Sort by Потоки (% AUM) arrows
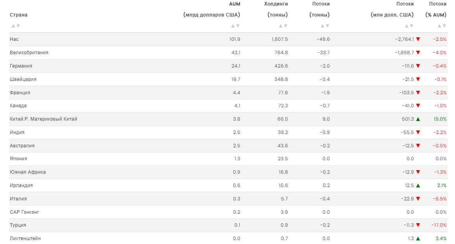This screenshot has height=244, width=455. 442,26
